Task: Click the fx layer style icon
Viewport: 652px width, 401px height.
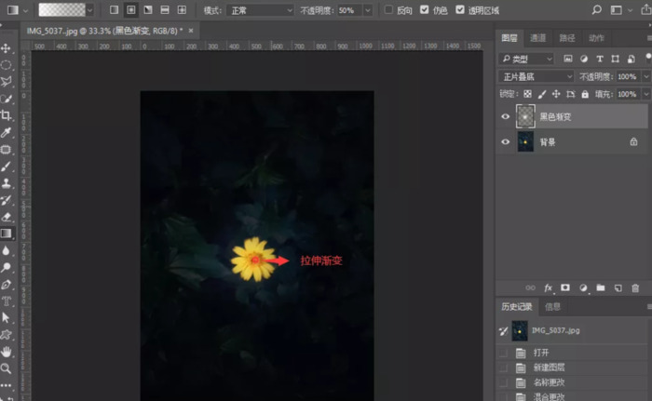Action: (548, 287)
